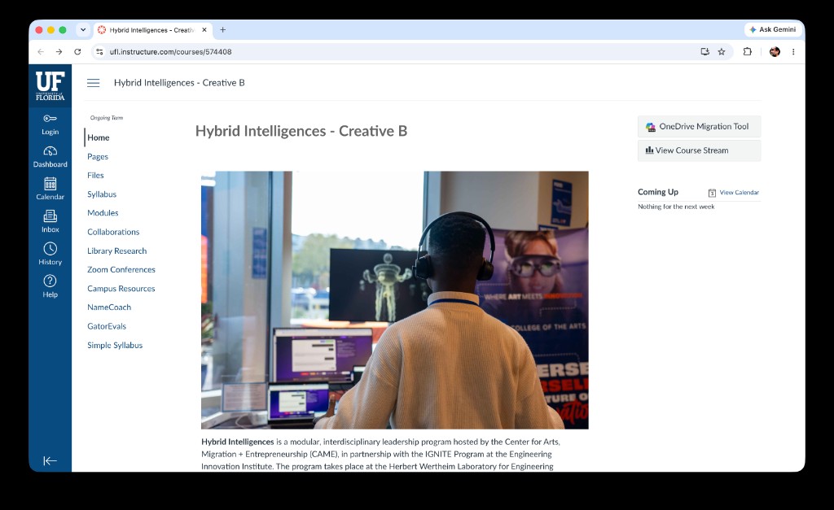Open the Help question mark icon
Screen dimensions: 834x510
coord(50,281)
